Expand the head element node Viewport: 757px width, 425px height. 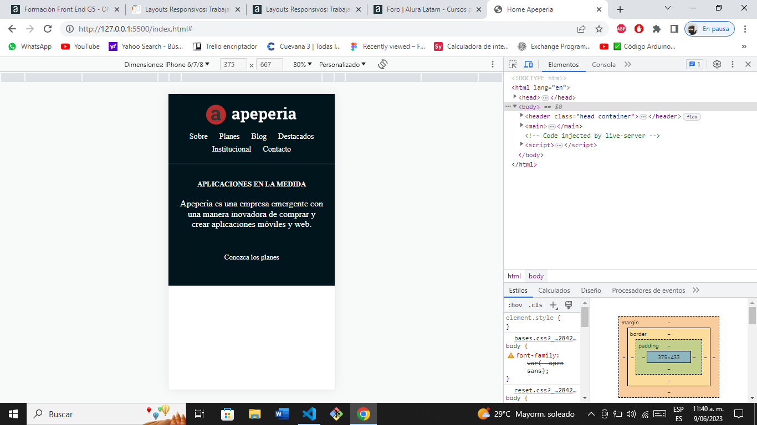point(515,97)
